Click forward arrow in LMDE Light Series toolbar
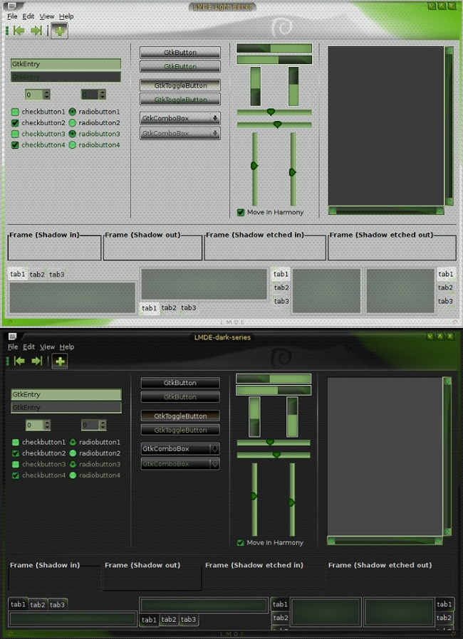The width and height of the screenshot is (463, 639). click(x=37, y=31)
